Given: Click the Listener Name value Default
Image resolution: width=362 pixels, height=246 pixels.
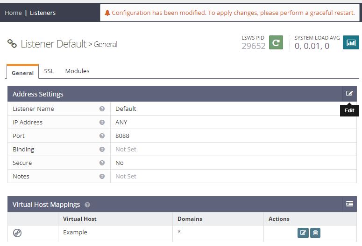Looking at the screenshot, I should tap(126, 109).
